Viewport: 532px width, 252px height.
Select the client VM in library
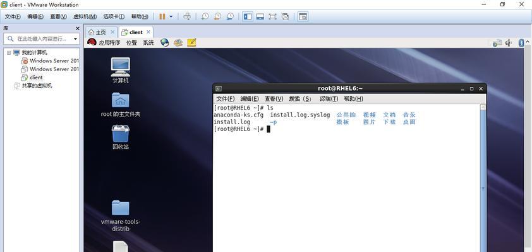point(36,77)
